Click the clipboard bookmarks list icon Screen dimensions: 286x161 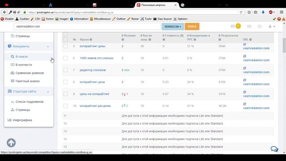click(256, 12)
